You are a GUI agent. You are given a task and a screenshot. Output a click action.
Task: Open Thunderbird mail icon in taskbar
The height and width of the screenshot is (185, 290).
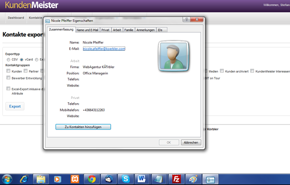tap(108, 179)
